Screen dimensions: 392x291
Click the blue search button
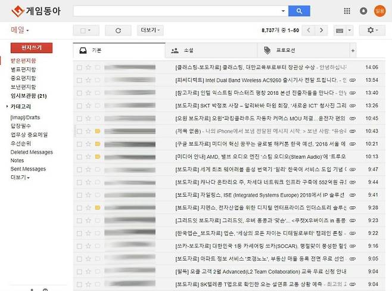(x=299, y=11)
